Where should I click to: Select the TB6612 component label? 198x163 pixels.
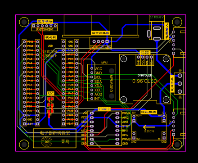(x=104, y=109)
